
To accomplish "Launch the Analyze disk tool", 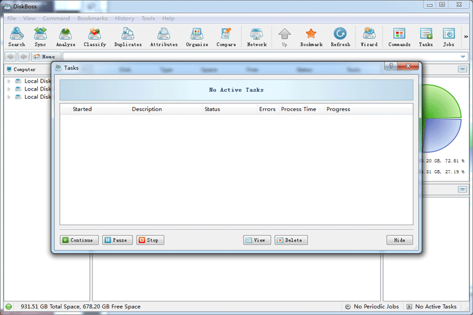I will [x=66, y=37].
